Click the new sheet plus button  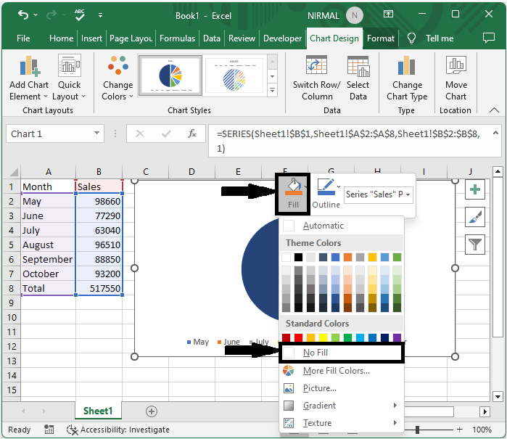point(152,411)
